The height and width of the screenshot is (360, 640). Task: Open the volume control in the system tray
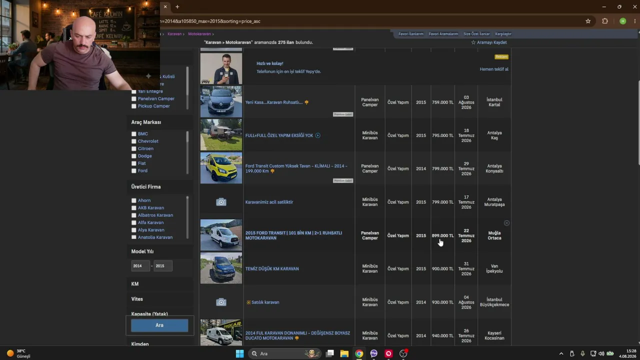601,353
